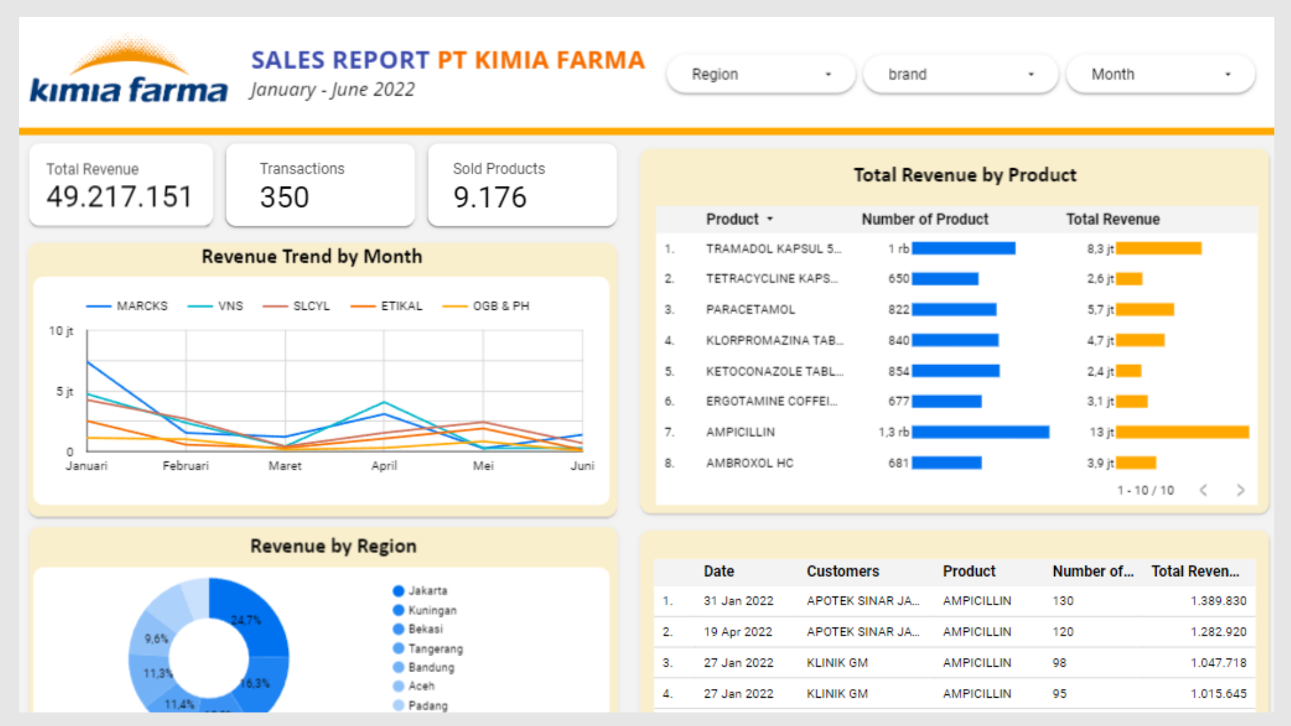Click the Total Reven... header in transactions table
The image size is (1291, 726).
point(1196,571)
